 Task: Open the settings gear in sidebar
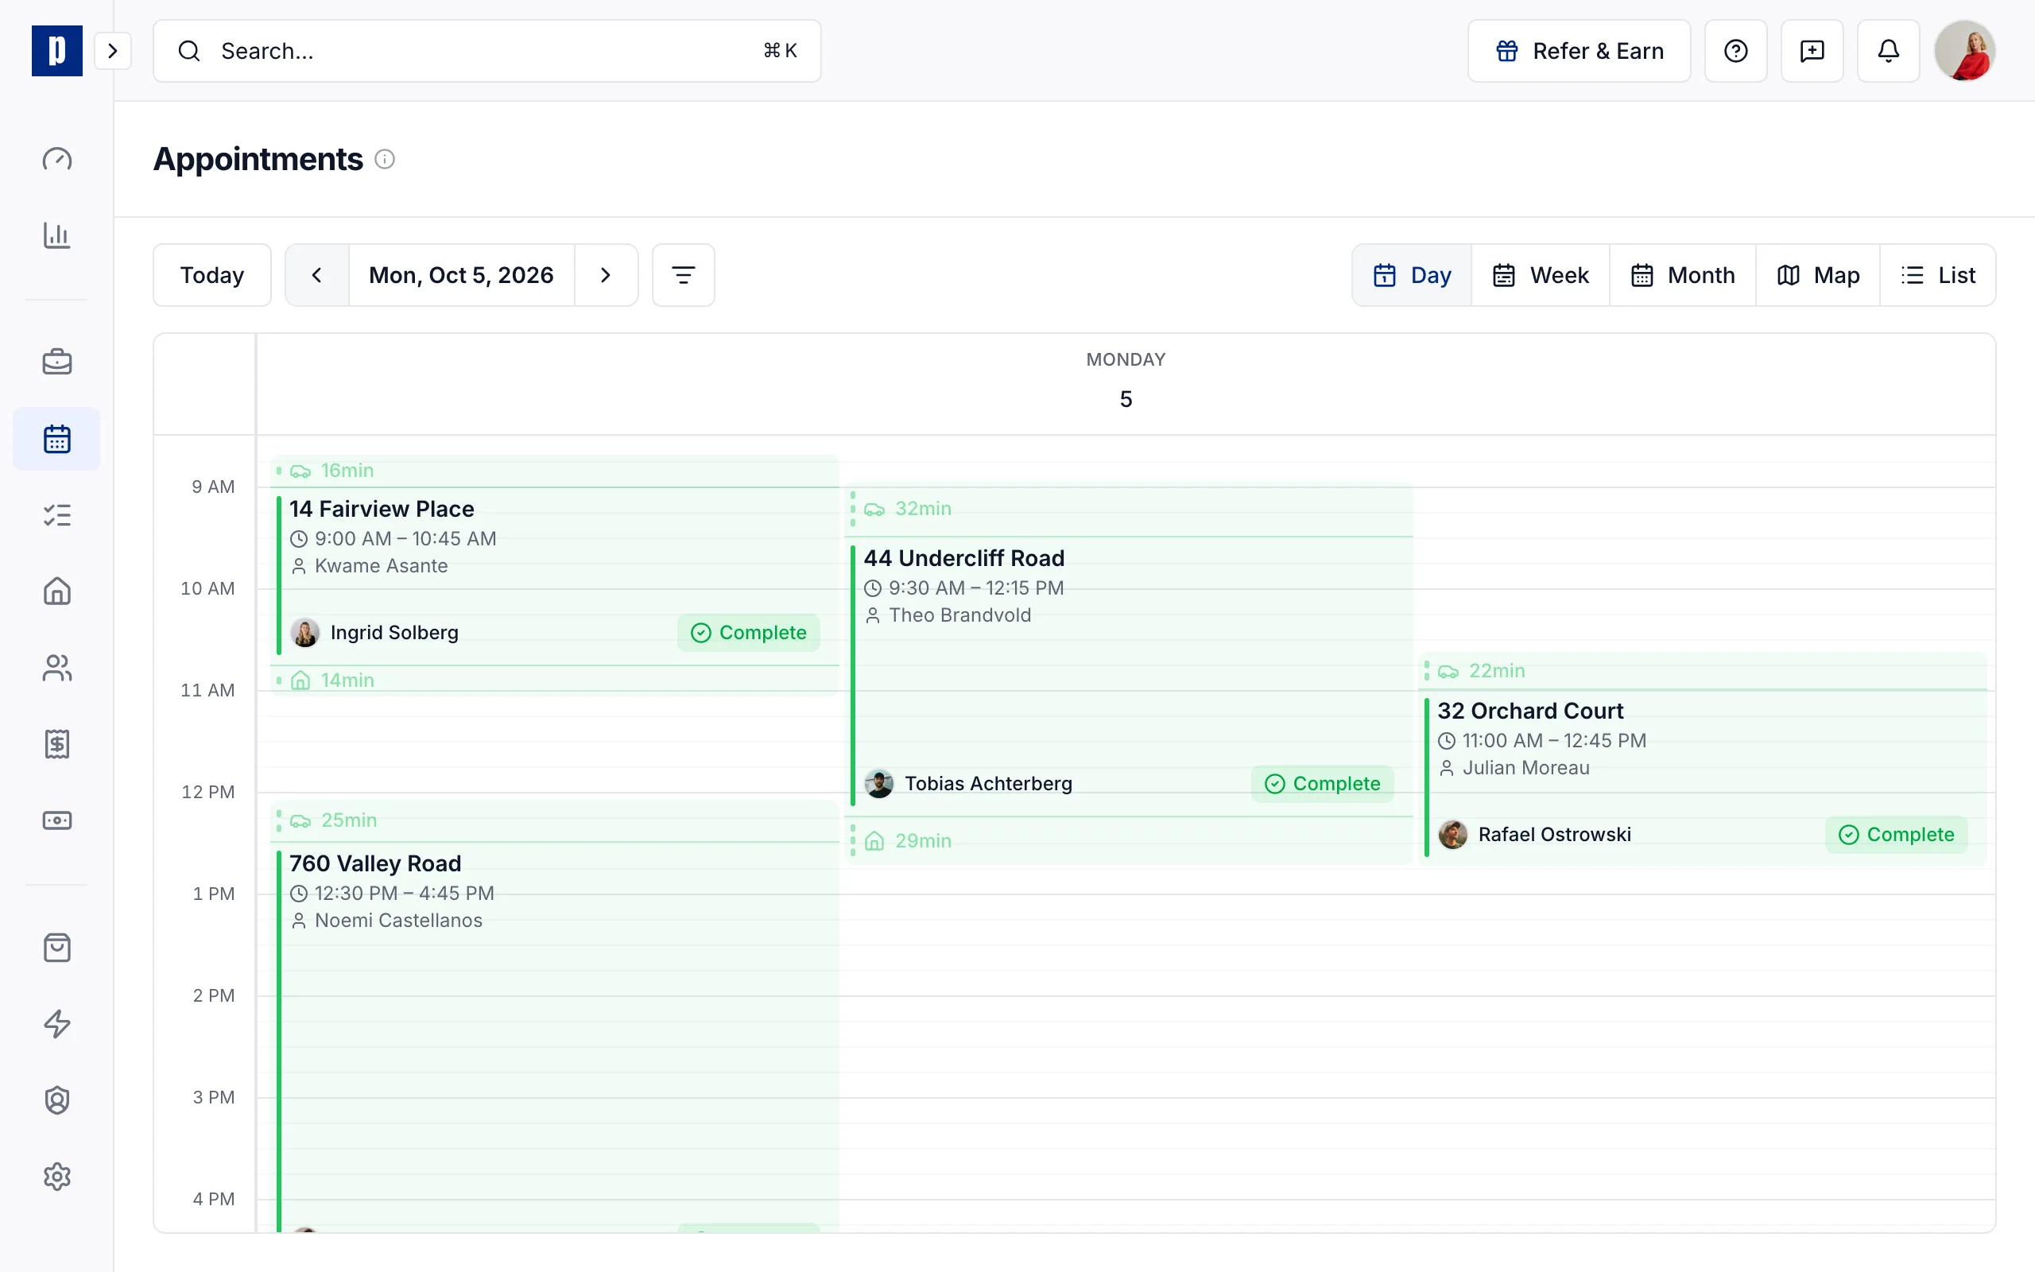pos(56,1176)
